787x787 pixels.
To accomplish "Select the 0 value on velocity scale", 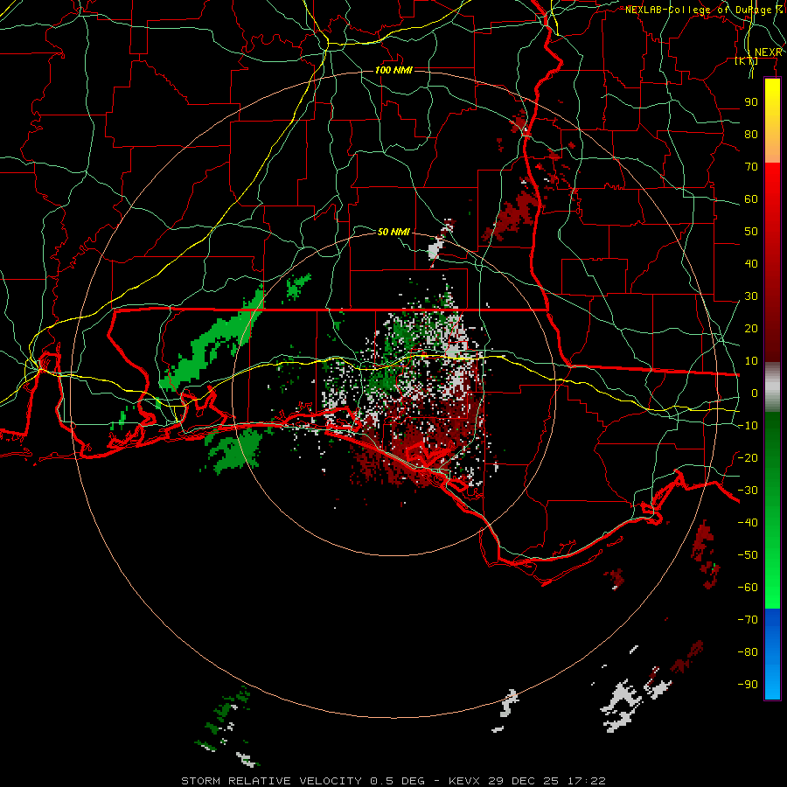I will (x=755, y=393).
